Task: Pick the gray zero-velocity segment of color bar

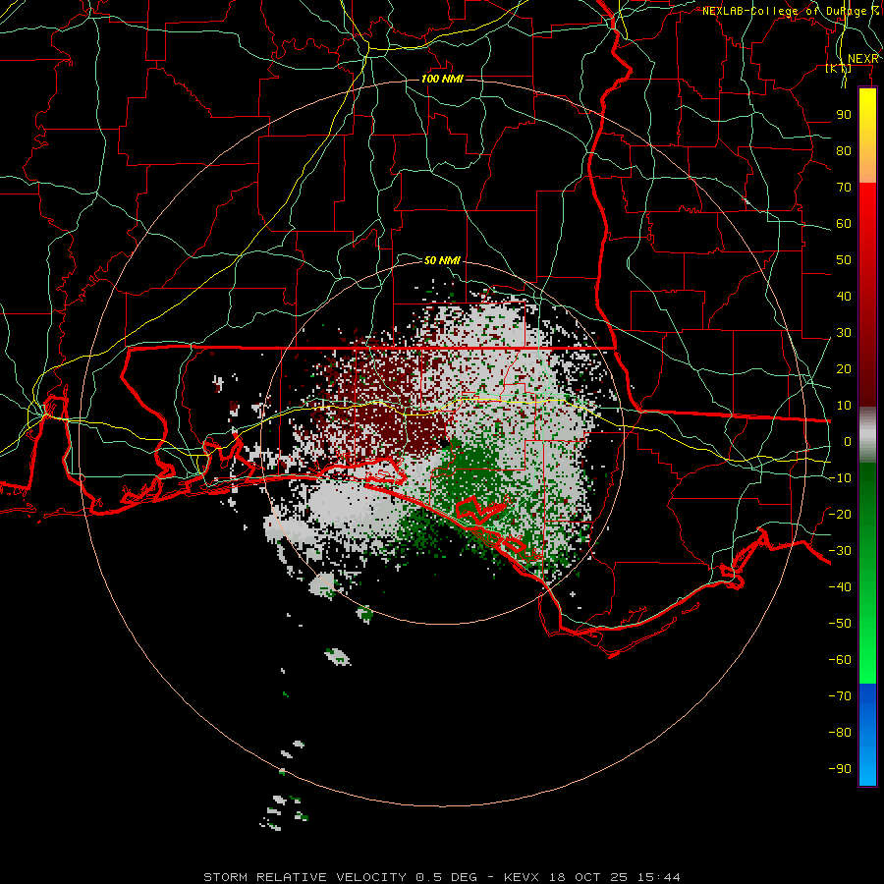Action: pos(867,434)
